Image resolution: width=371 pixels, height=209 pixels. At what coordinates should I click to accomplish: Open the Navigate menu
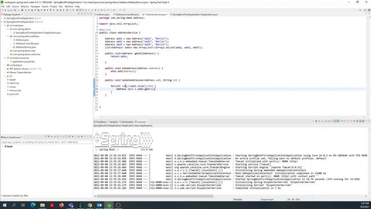[x=35, y=6]
